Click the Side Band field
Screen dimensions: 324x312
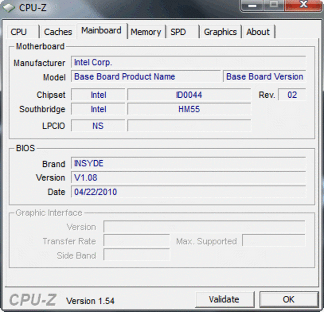pyautogui.click(x=137, y=255)
